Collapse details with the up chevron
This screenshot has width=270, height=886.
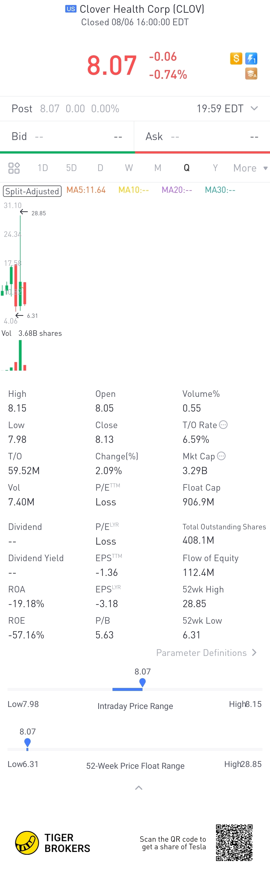(x=138, y=788)
